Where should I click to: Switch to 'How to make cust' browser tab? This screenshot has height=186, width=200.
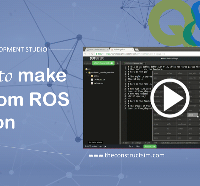97,49
